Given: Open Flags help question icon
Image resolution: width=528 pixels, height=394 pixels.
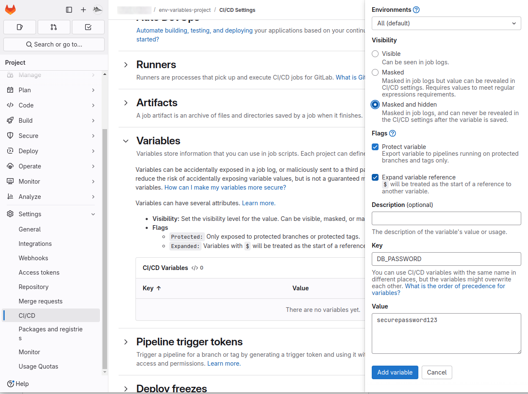Looking at the screenshot, I should (393, 133).
